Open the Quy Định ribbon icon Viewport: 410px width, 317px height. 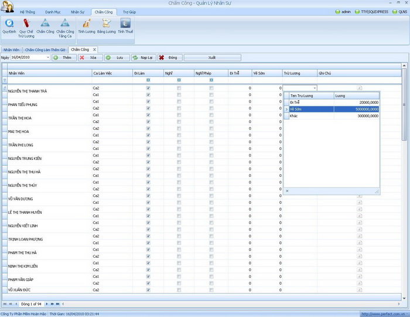[9, 23]
